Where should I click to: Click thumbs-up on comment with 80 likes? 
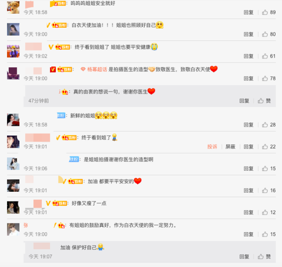coord(265,34)
